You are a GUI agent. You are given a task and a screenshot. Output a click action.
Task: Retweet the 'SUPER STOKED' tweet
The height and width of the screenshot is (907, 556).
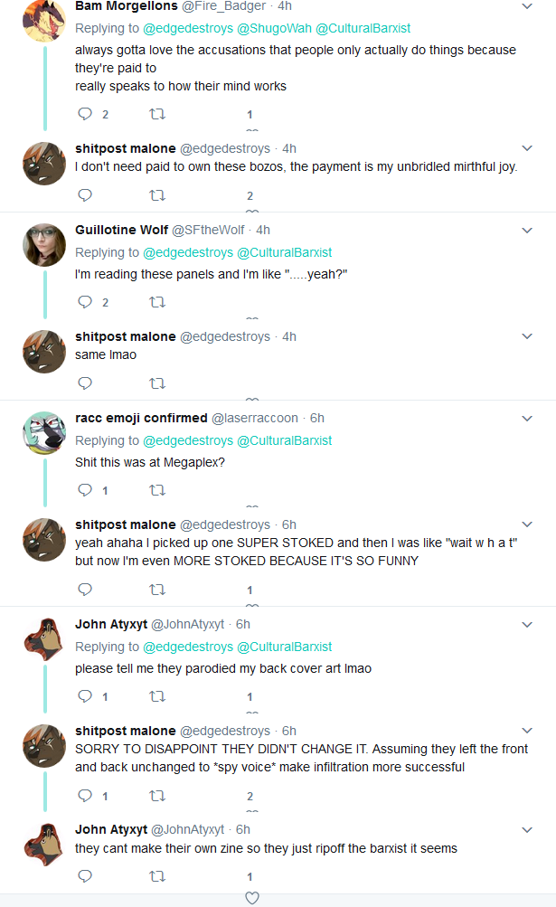(157, 590)
